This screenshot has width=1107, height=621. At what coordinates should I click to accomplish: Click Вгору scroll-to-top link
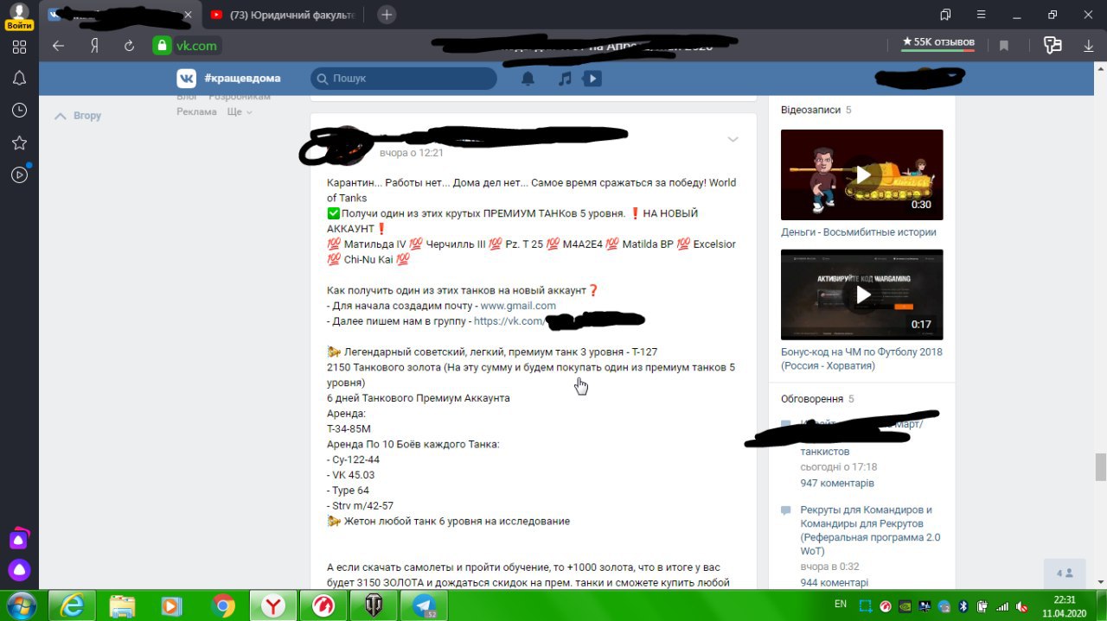click(78, 115)
